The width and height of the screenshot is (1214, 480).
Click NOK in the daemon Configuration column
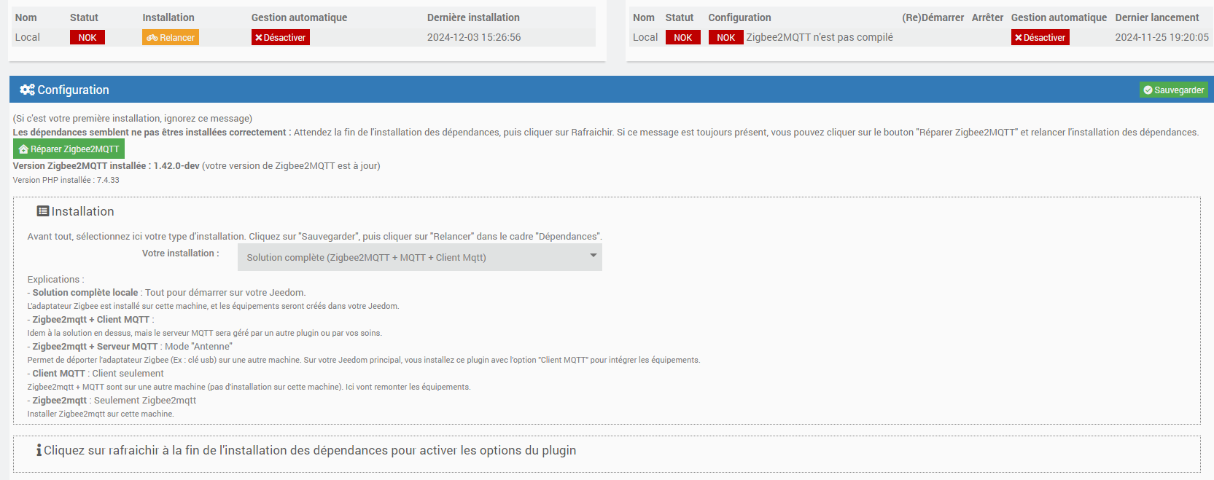[x=726, y=37]
